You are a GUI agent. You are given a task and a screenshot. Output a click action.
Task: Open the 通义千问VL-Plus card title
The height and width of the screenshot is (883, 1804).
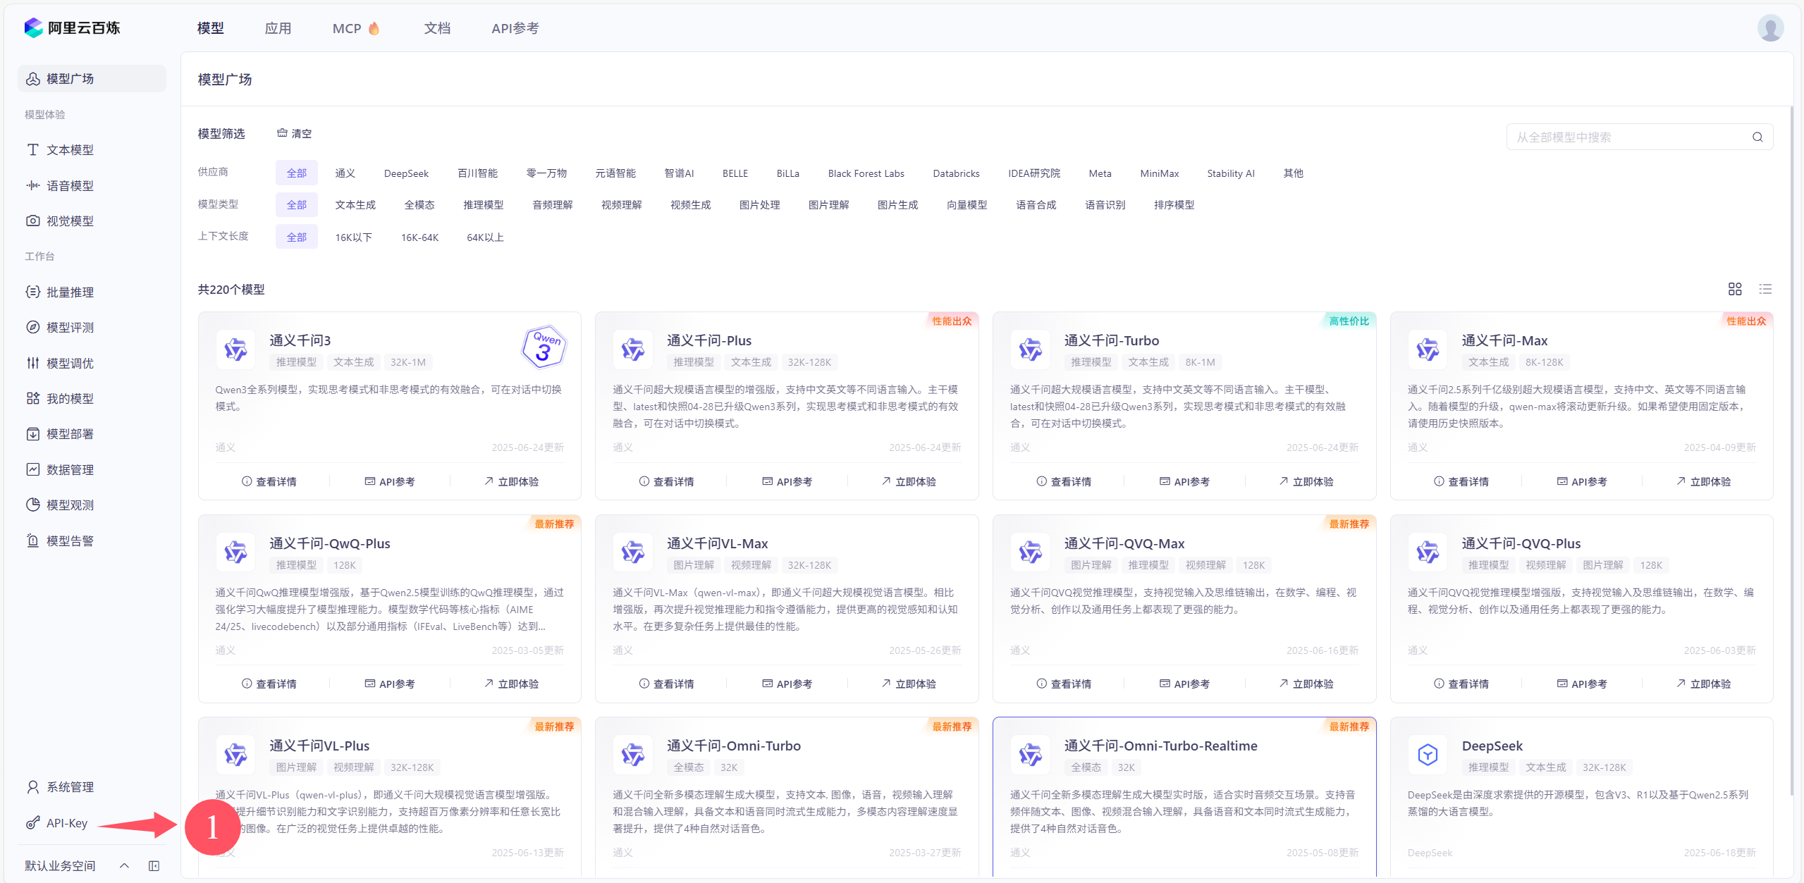tap(319, 746)
